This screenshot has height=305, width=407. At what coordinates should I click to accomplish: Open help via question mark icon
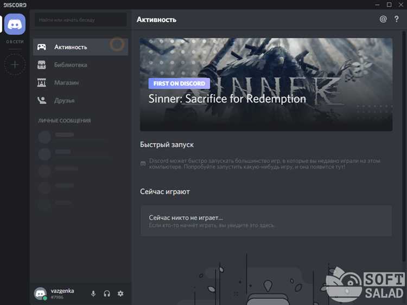pos(396,19)
